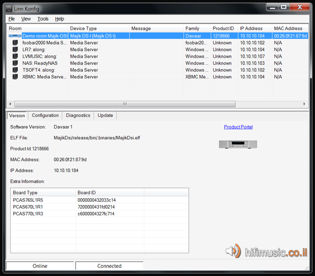
Task: Click the XBMC Me... family cell
Action: pos(197,77)
